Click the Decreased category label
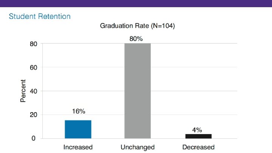 click(x=198, y=147)
